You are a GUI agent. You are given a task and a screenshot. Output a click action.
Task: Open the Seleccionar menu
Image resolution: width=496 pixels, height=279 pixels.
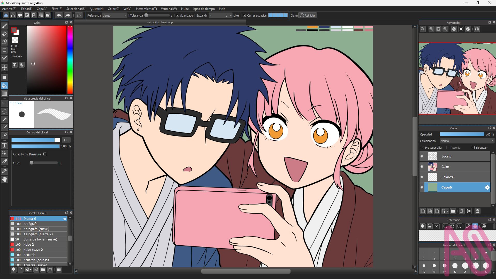76,9
